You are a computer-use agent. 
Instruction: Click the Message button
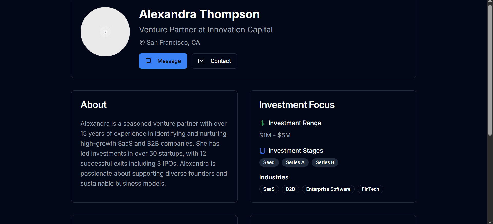(x=163, y=61)
